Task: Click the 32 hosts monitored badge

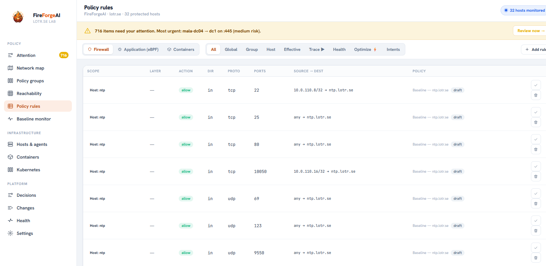Action: [524, 10]
